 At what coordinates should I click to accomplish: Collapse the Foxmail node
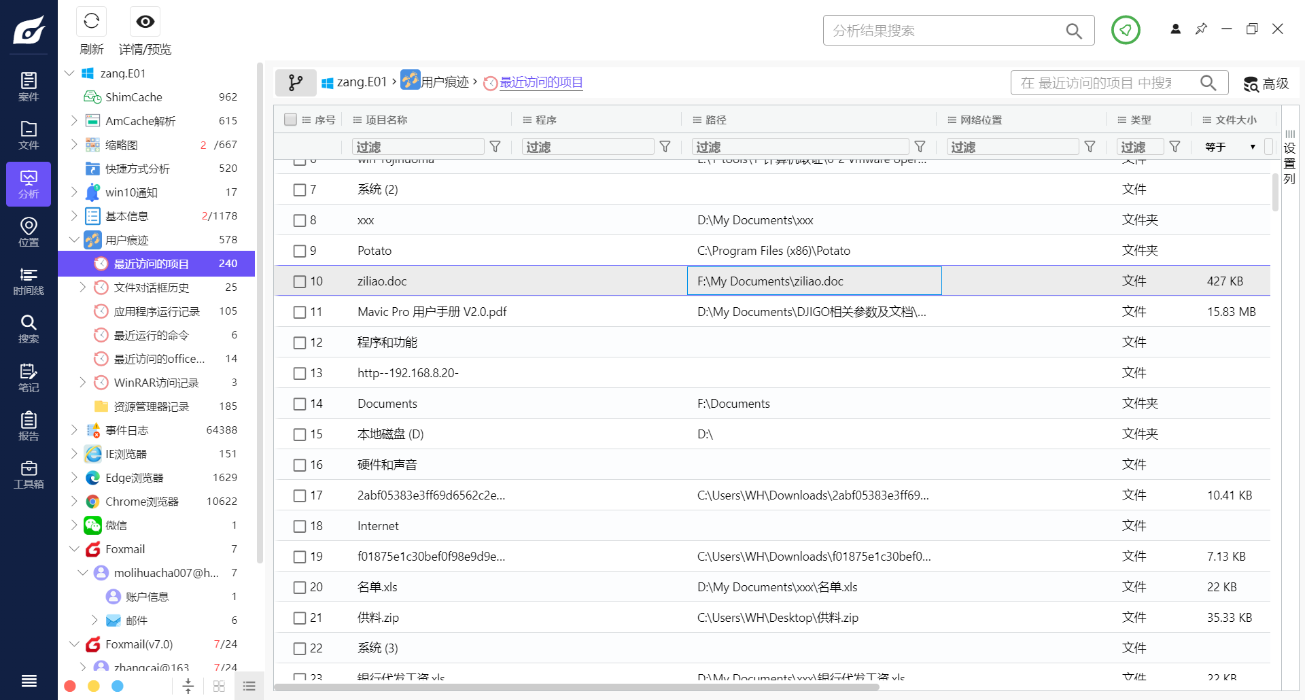74,548
